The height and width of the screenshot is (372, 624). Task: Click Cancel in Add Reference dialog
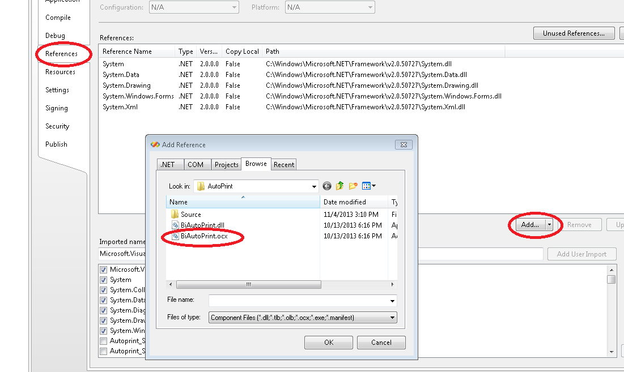381,343
